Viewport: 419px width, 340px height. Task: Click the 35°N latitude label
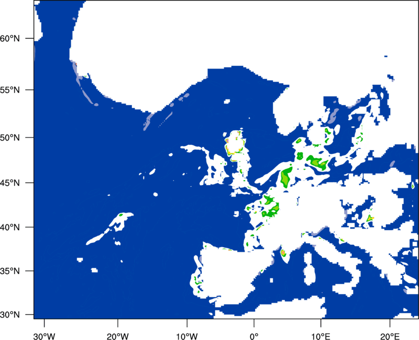[x=10, y=271]
